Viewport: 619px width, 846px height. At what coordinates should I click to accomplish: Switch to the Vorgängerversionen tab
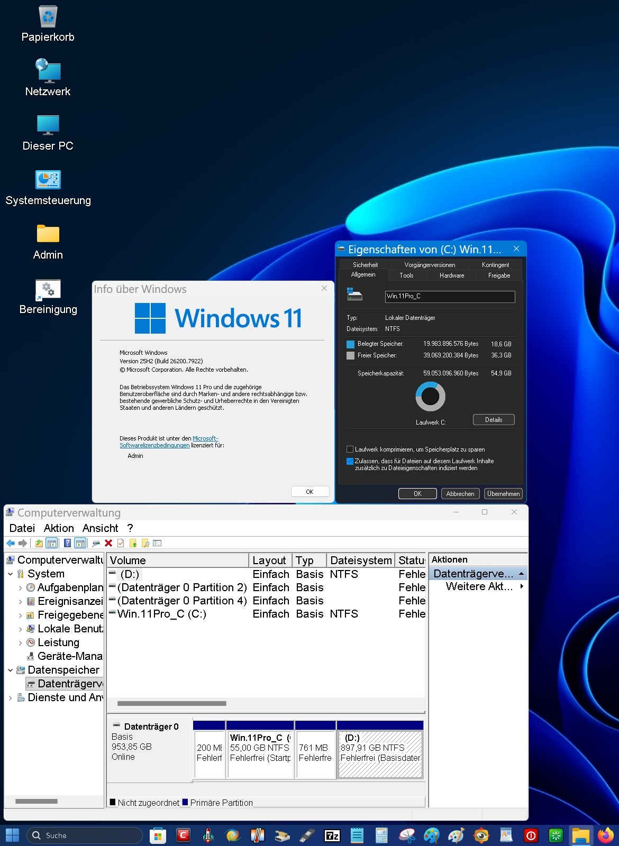[430, 264]
